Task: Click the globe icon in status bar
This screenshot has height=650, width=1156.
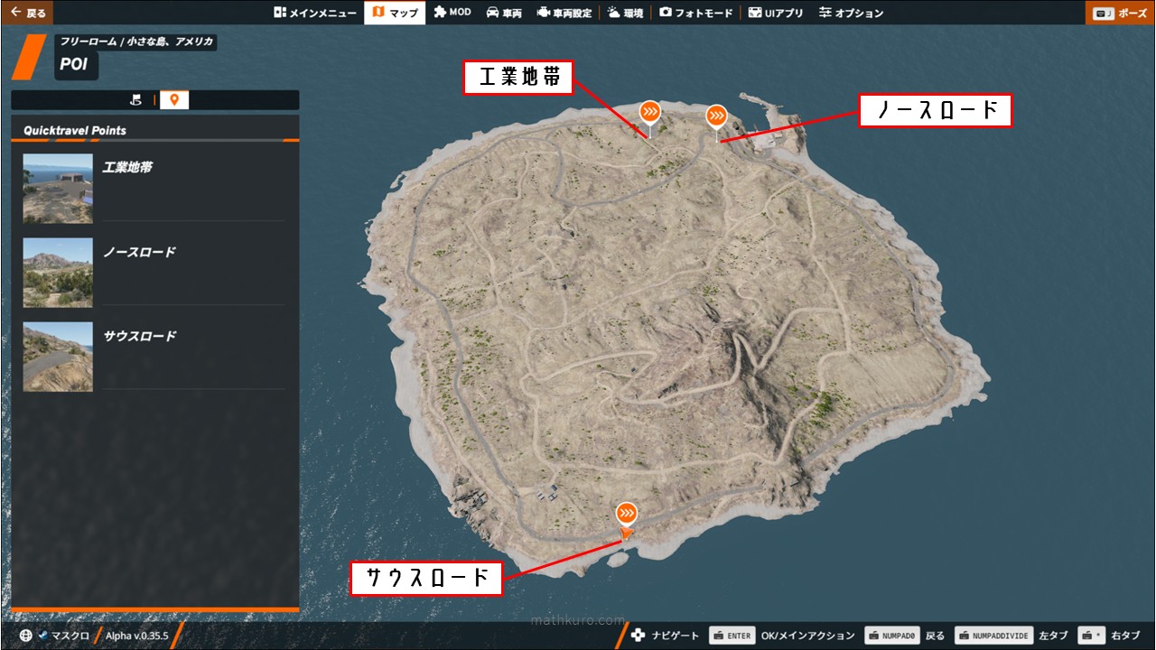Action: click(x=25, y=636)
